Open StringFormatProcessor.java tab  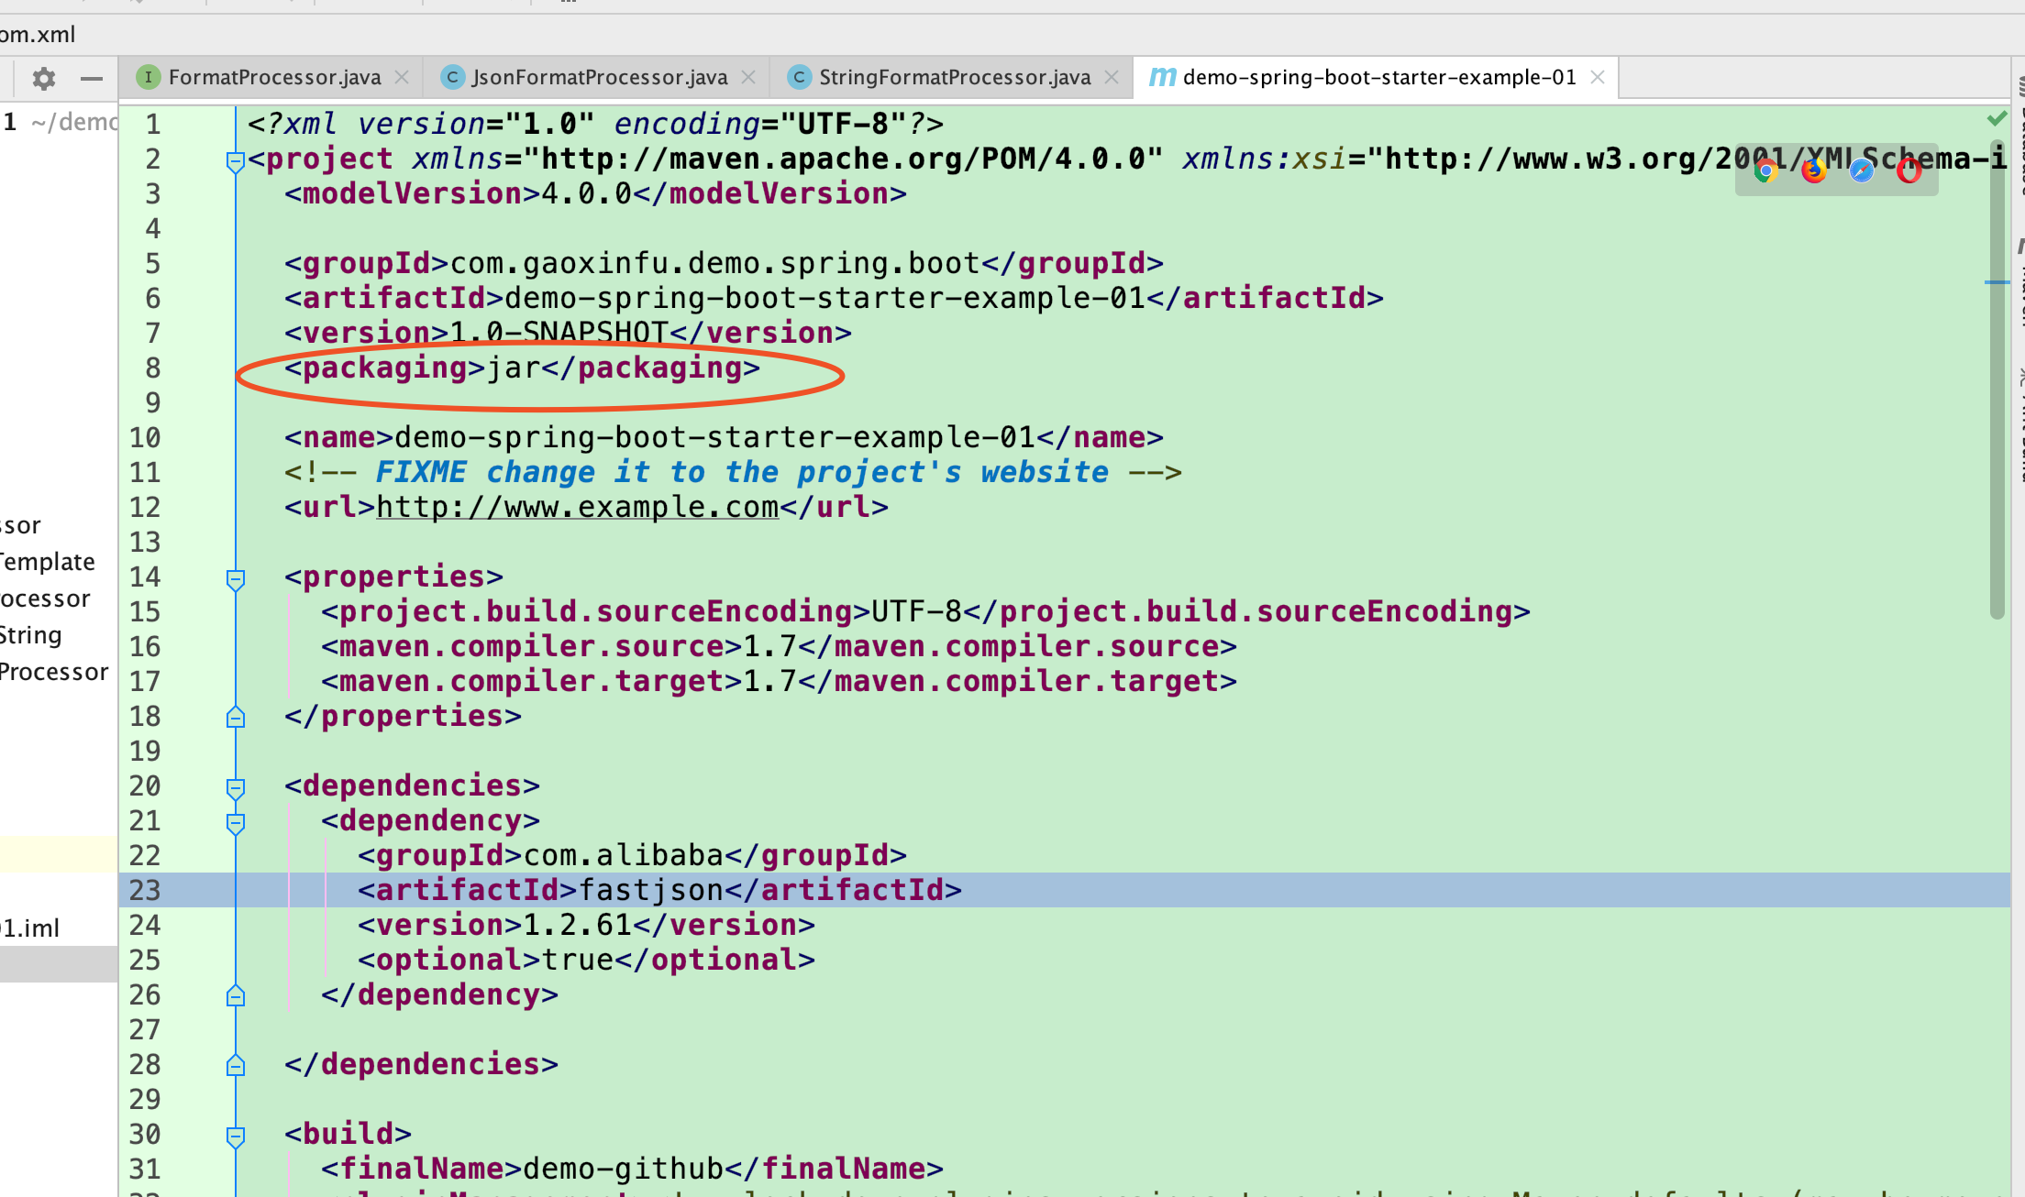pyautogui.click(x=954, y=77)
